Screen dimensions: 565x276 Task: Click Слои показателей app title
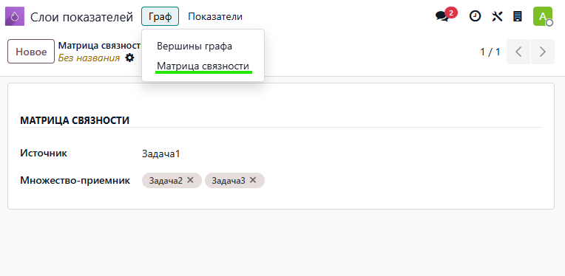(x=81, y=16)
